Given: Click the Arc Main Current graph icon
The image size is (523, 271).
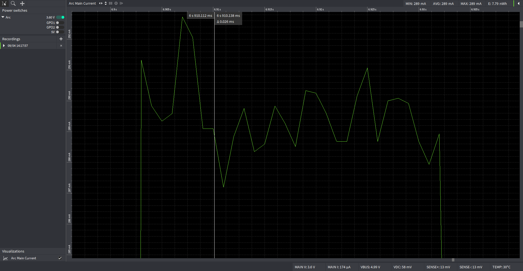Looking at the screenshot, I should pos(5,258).
